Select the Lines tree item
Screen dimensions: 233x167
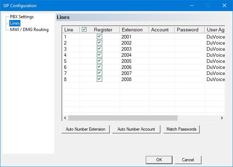[15, 23]
